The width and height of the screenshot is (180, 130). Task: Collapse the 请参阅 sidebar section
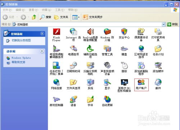click(42, 51)
